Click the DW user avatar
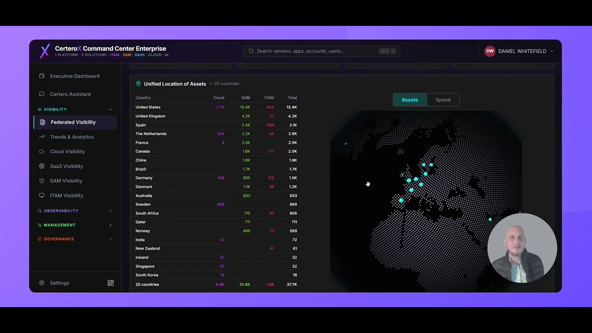 pos(490,51)
